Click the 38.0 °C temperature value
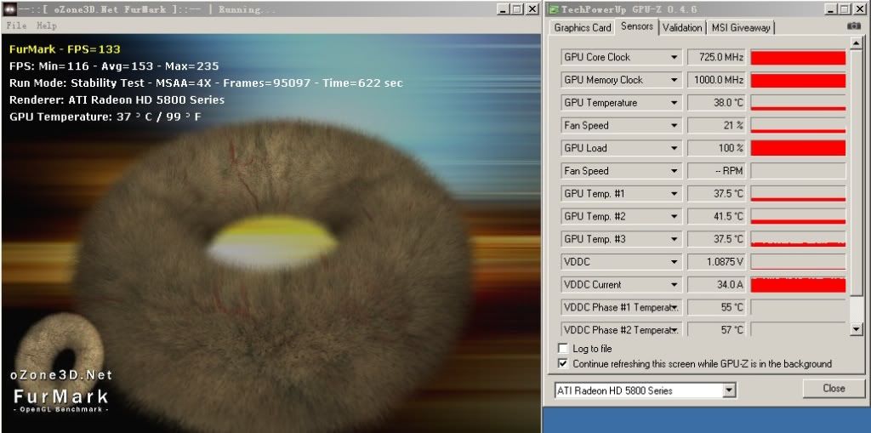The width and height of the screenshot is (871, 433). (716, 103)
